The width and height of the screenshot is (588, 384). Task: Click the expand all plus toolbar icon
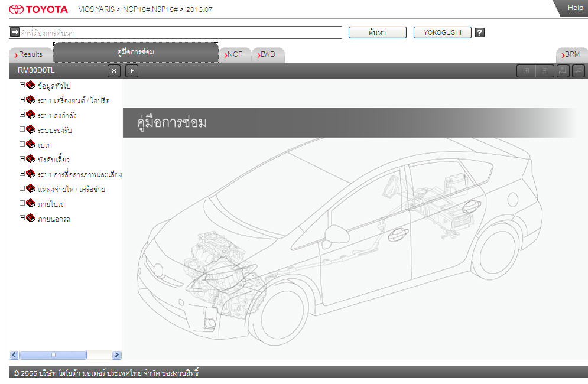tap(525, 71)
